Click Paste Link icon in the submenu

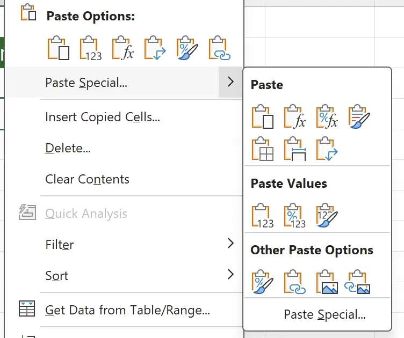click(295, 282)
